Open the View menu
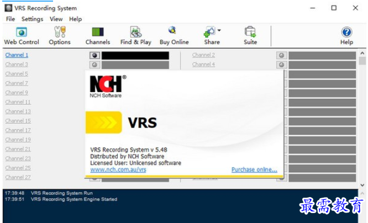The height and width of the screenshot is (223, 368). 56,19
